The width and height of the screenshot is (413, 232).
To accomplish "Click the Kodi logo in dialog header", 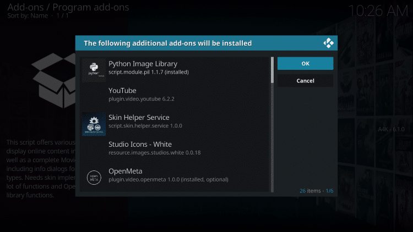I will coord(328,43).
